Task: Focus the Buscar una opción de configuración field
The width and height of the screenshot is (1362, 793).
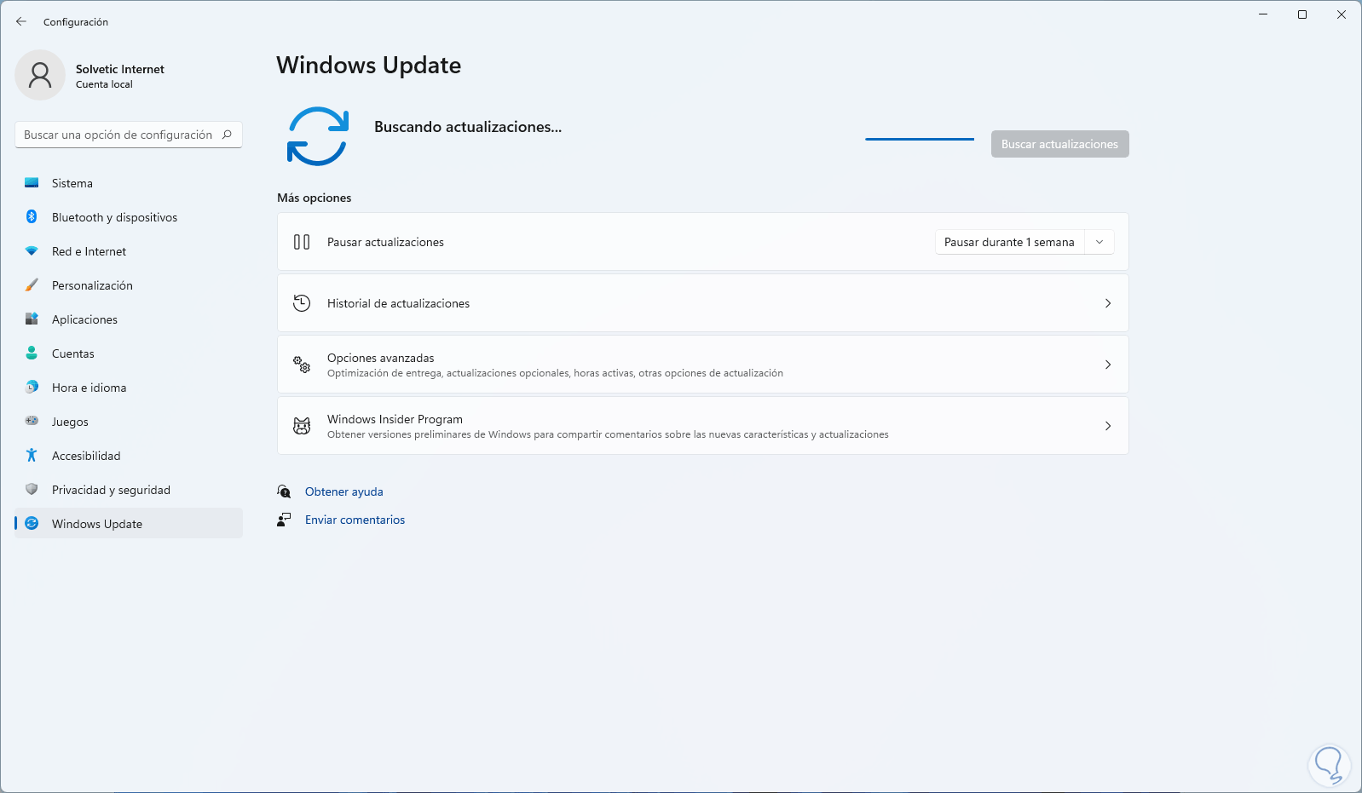Action: coord(129,135)
